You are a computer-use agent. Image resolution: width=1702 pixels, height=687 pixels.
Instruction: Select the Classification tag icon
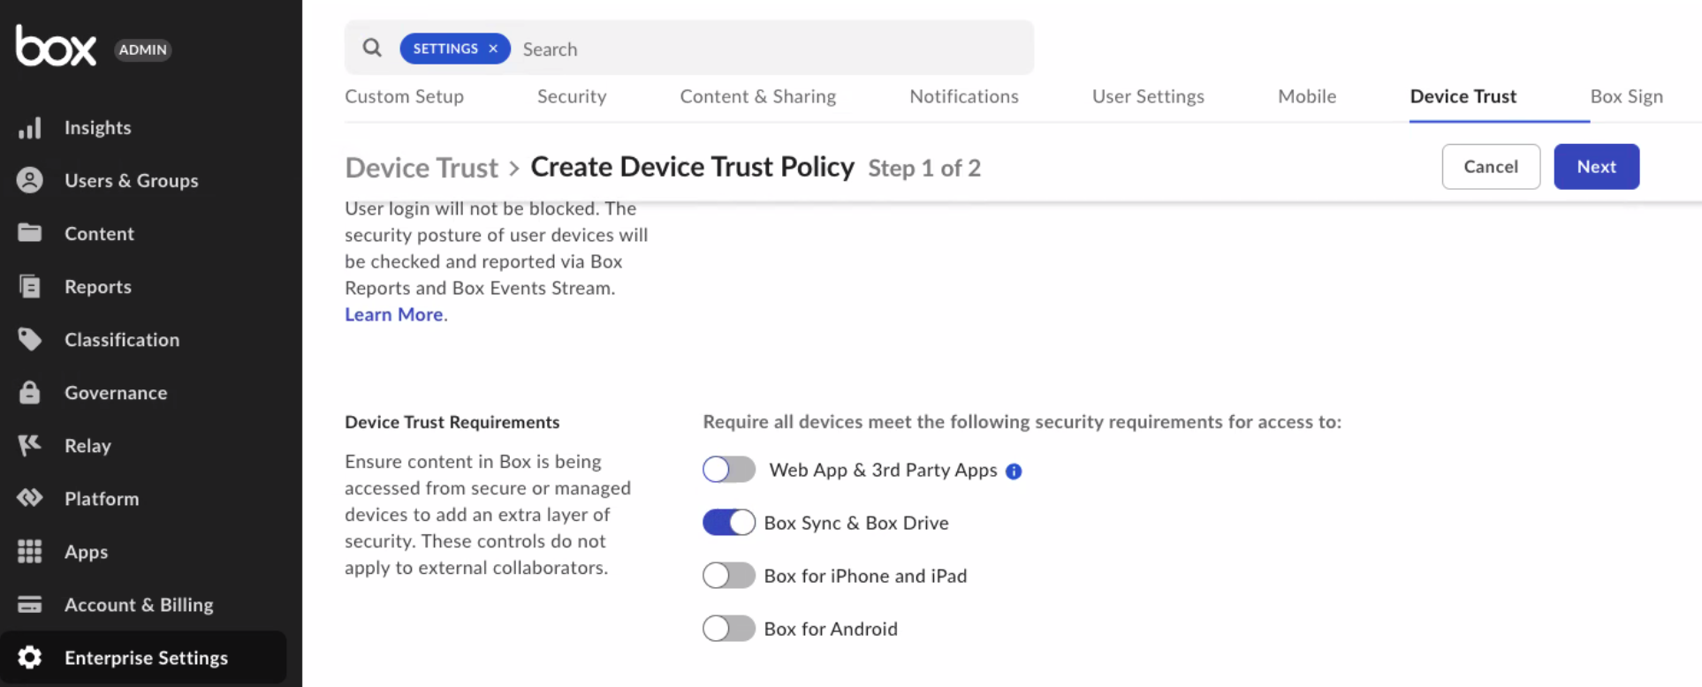(30, 339)
